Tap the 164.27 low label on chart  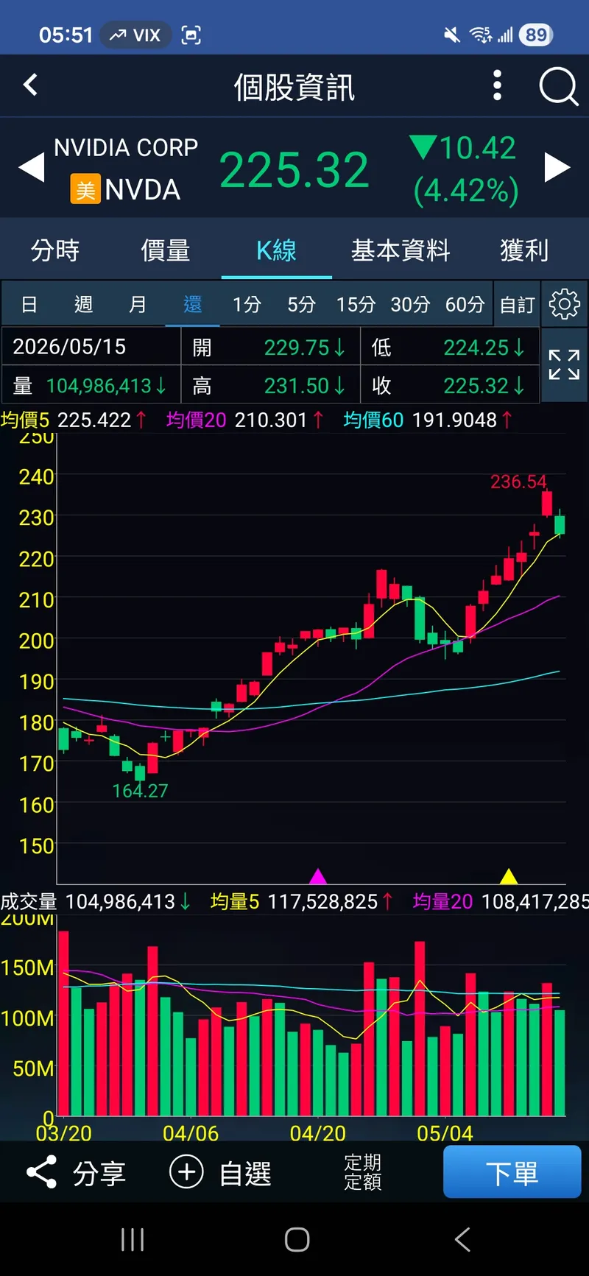click(140, 791)
